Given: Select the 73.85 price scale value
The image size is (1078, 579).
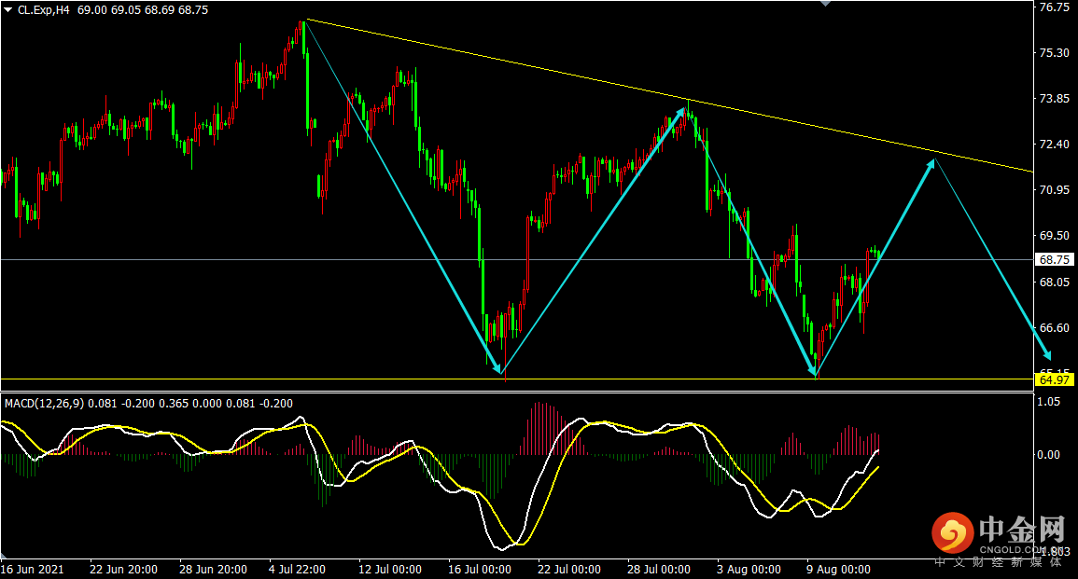Looking at the screenshot, I should [1055, 99].
